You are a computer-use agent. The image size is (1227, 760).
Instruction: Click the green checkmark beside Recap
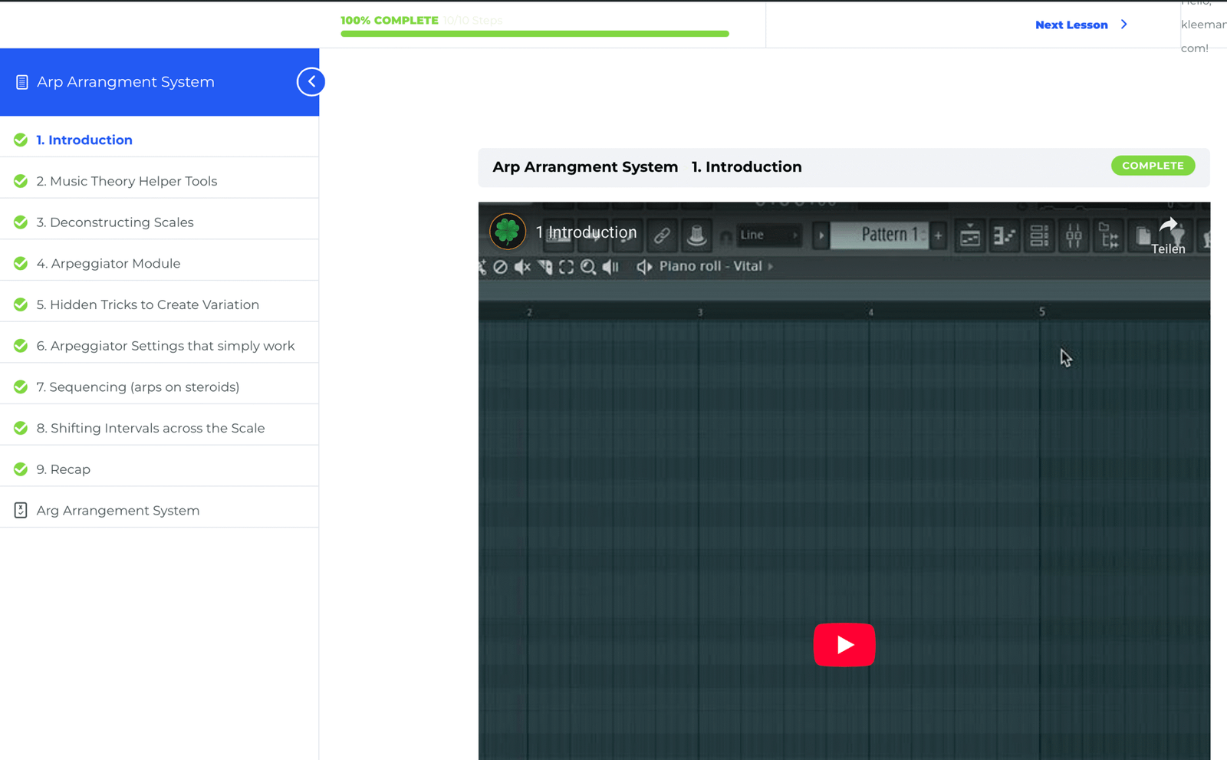coord(21,469)
